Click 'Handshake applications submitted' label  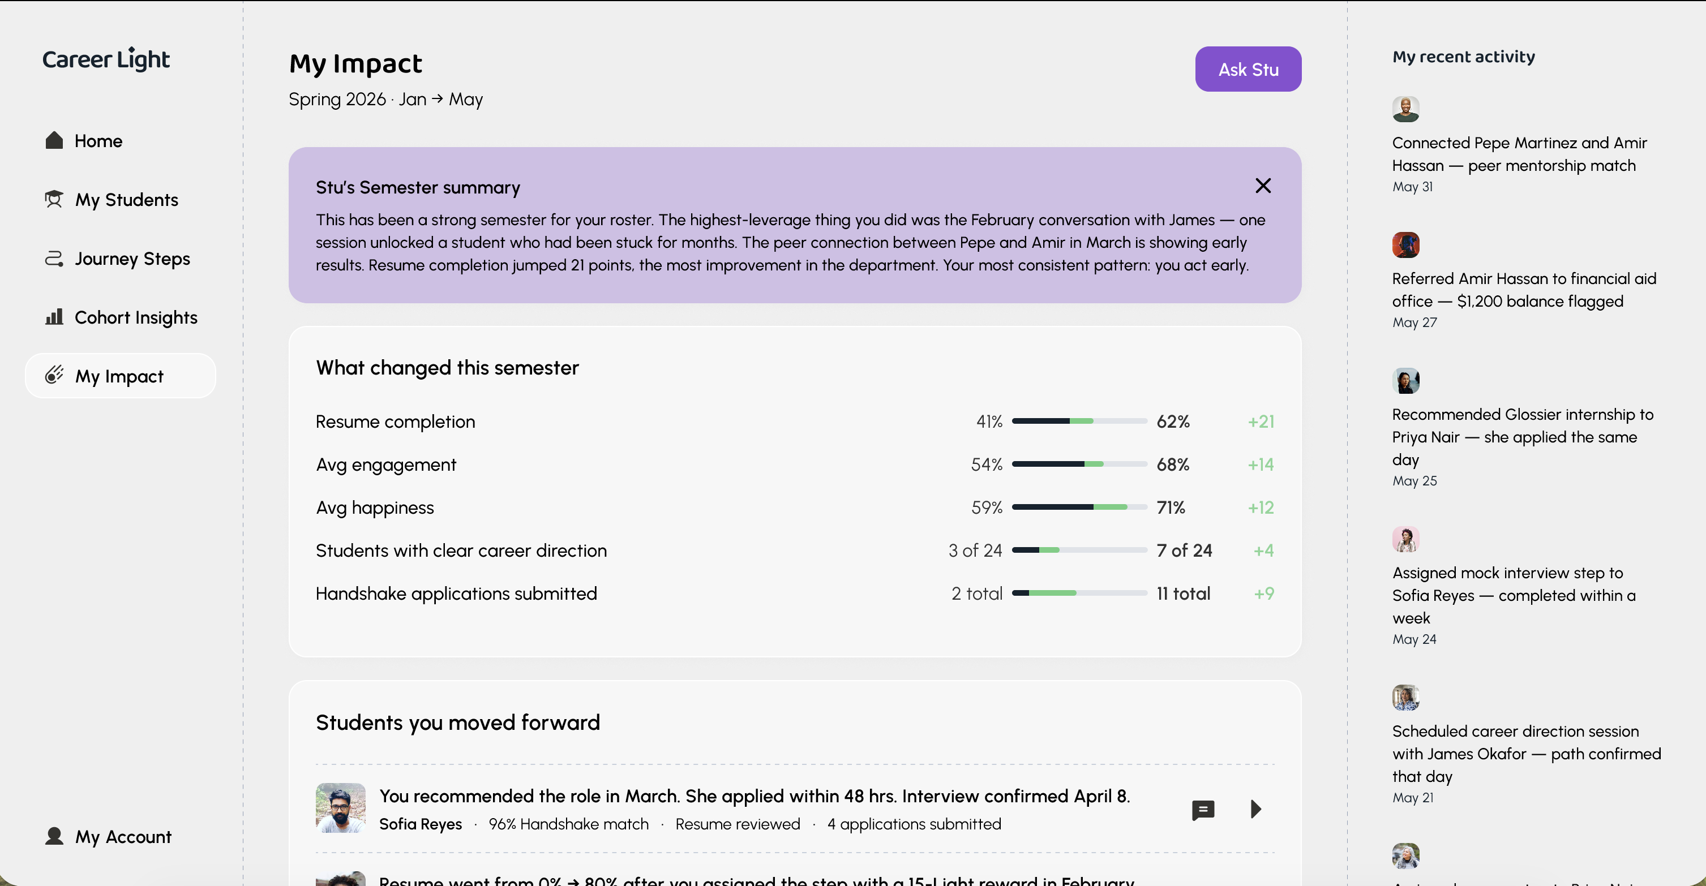pyautogui.click(x=456, y=593)
